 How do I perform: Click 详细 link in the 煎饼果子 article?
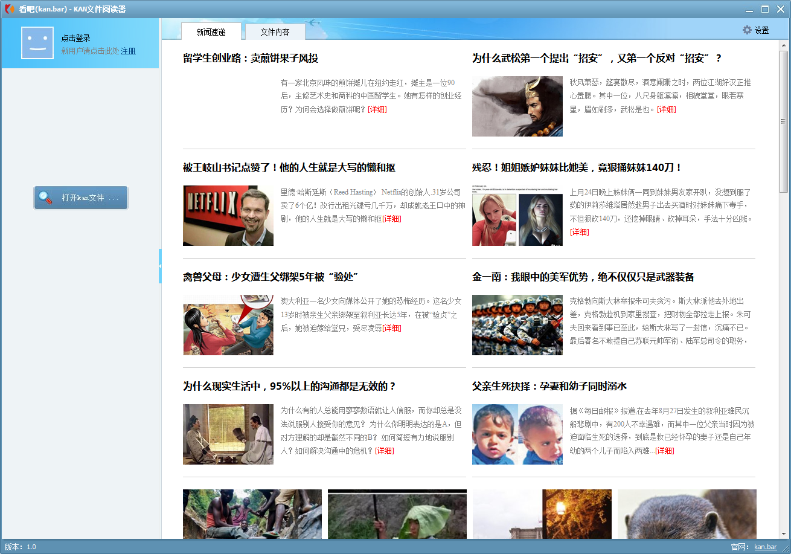coord(377,109)
